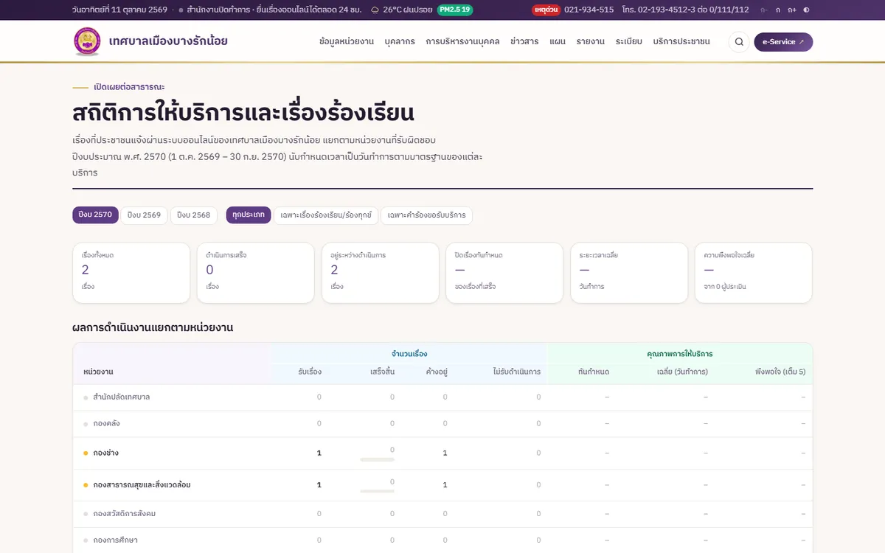
Task: Click the พึงพอใจ (เต็ม 5) column header
Action: [780, 372]
